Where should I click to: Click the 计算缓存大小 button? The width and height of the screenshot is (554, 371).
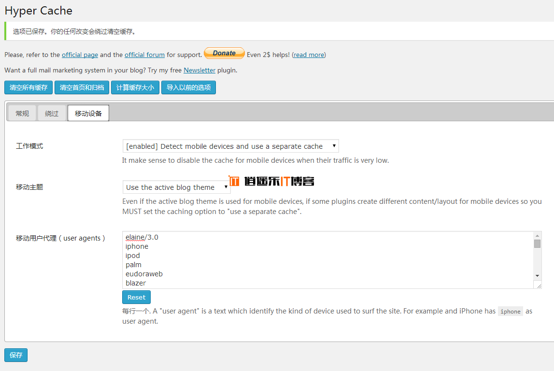click(x=135, y=87)
